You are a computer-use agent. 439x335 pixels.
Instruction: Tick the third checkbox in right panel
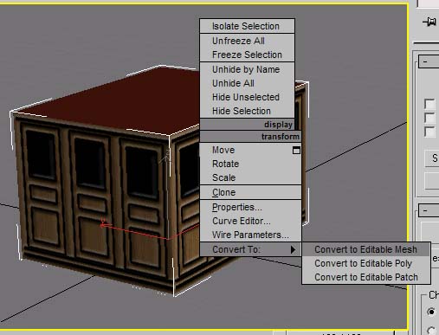[x=429, y=132]
